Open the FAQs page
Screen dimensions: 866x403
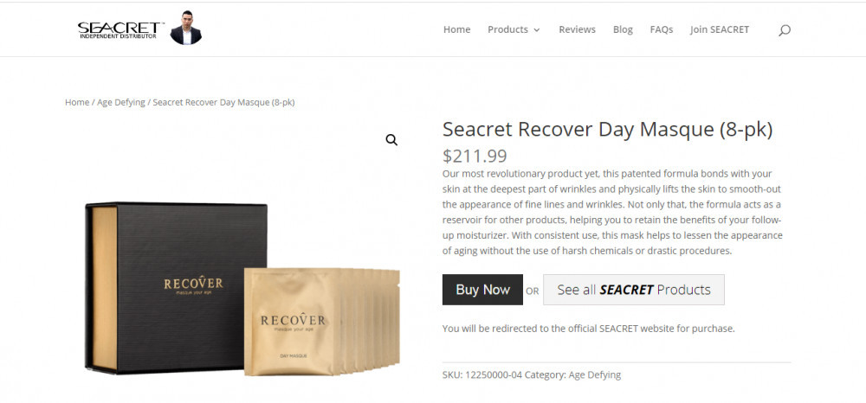(662, 29)
